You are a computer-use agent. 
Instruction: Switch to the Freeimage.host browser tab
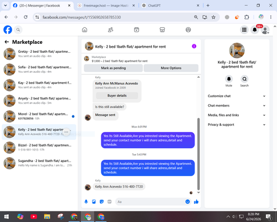click(106, 6)
